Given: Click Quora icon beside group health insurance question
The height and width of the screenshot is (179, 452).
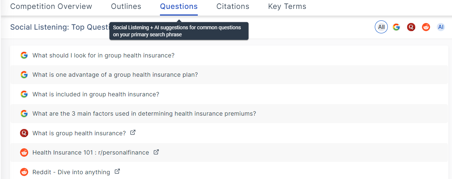Looking at the screenshot, I should [24, 133].
